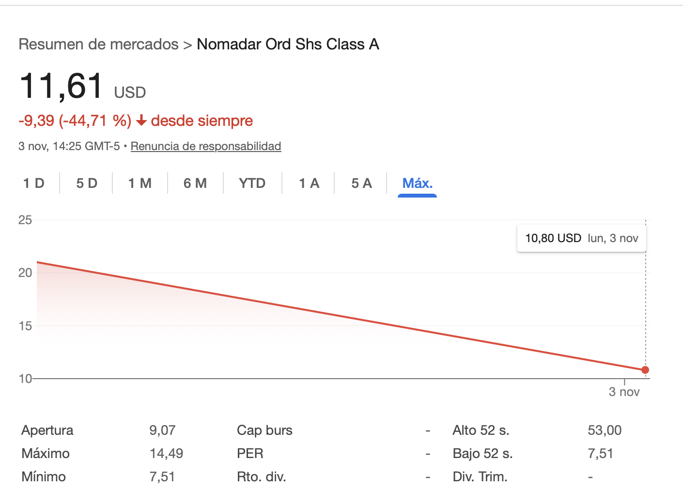Screen dimensions: 683x490
Task: Select the 5 A range tab
Action: (x=361, y=183)
